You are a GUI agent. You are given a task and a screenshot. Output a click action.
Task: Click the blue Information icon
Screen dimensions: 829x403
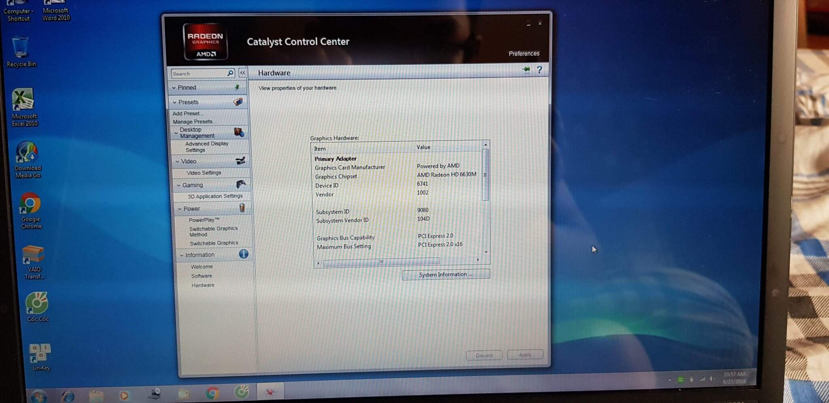244,254
